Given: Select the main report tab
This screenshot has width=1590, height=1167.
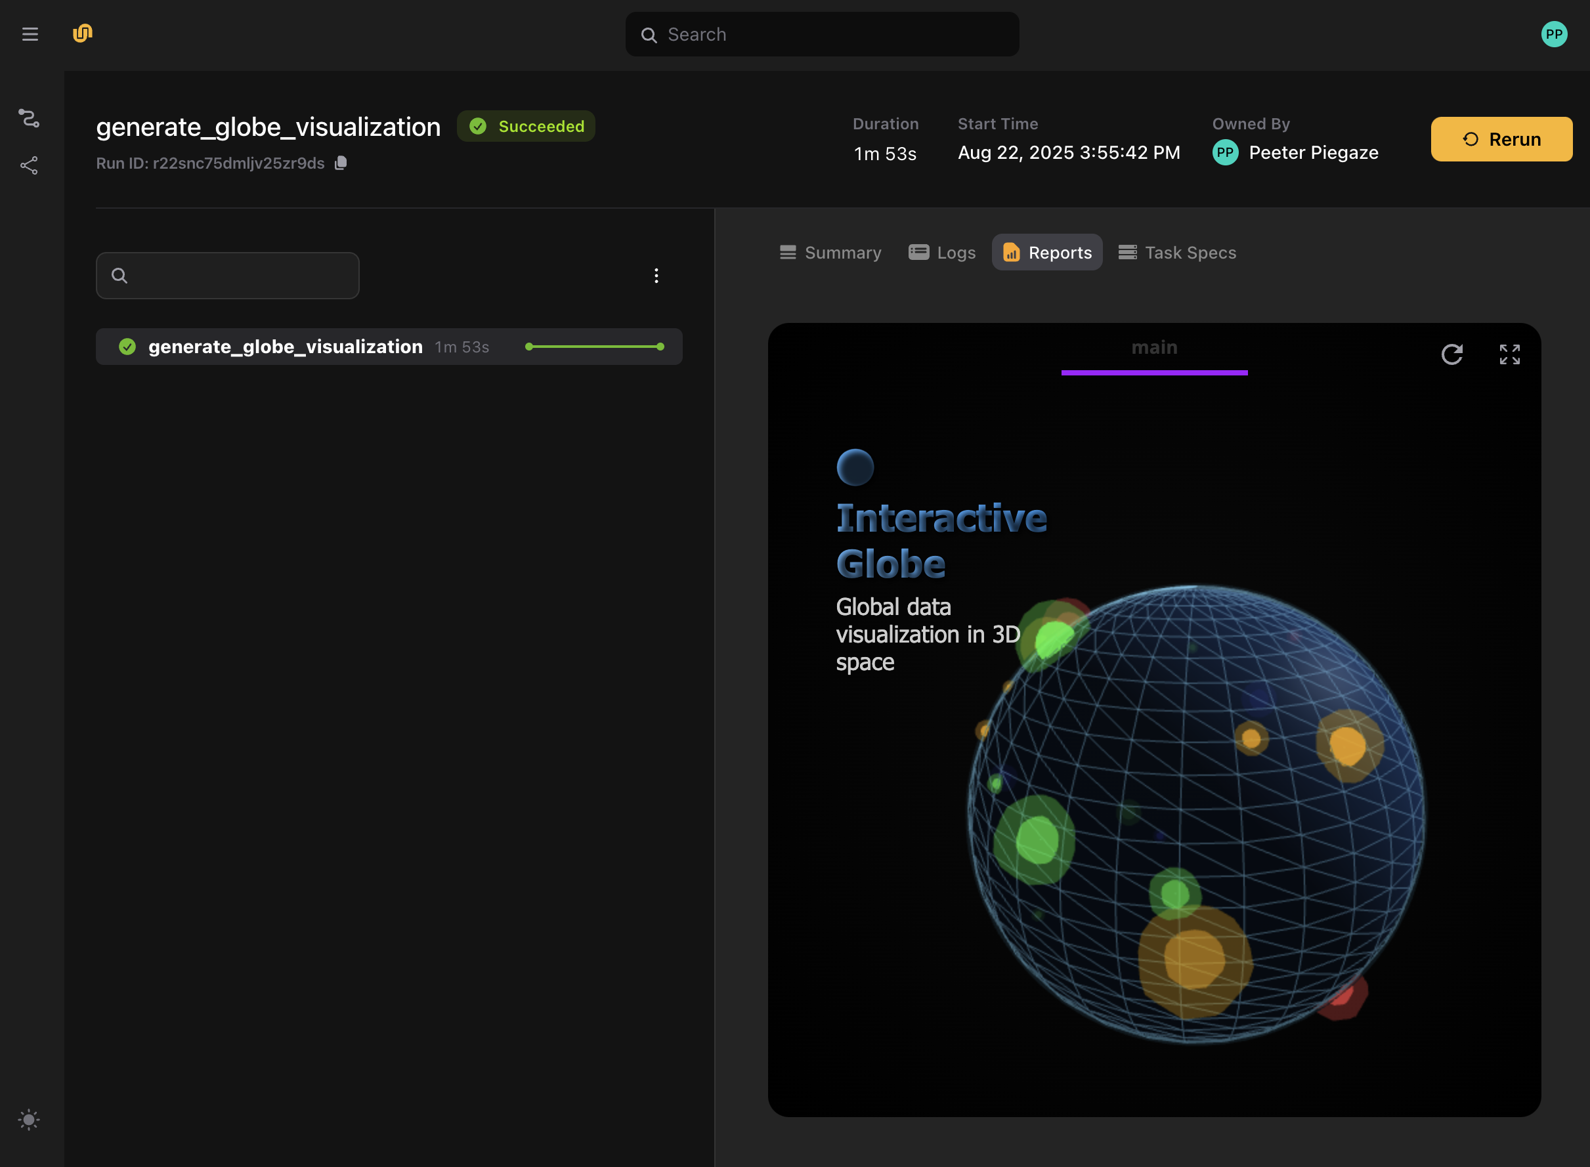Looking at the screenshot, I should pyautogui.click(x=1154, y=347).
